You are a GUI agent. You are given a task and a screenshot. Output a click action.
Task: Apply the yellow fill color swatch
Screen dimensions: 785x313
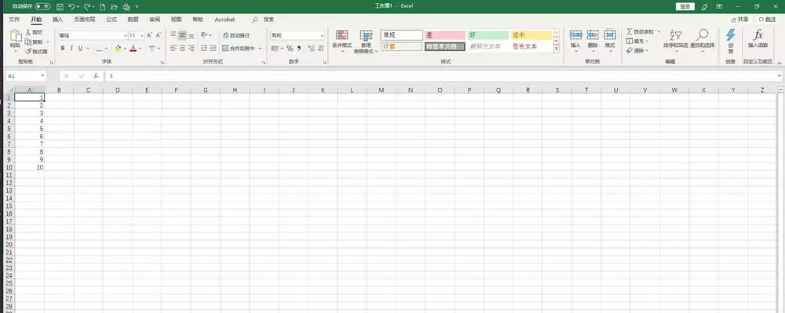(118, 49)
